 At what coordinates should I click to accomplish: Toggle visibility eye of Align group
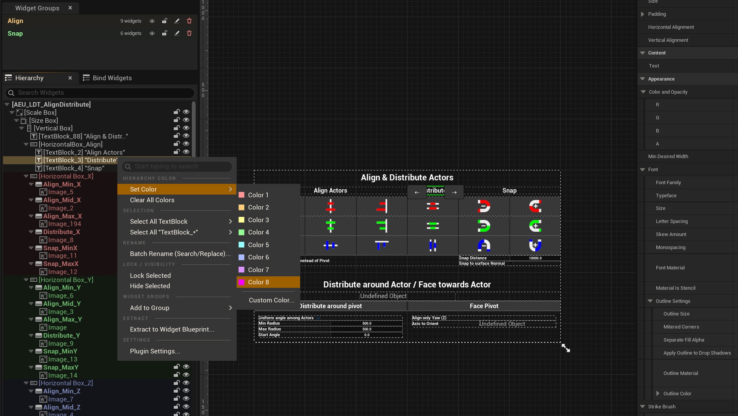click(x=152, y=21)
